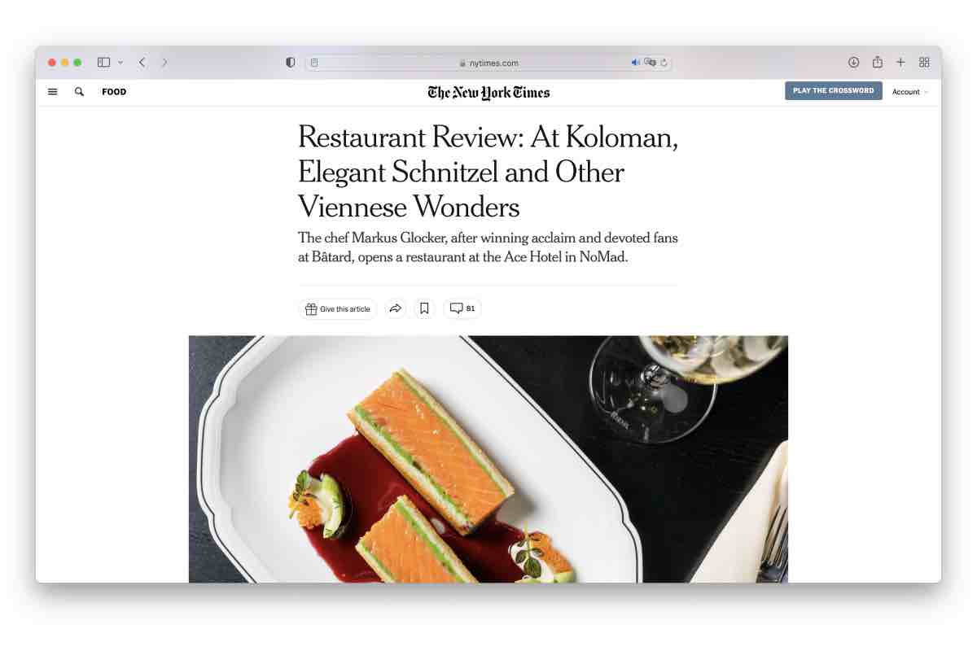This screenshot has height=651, width=977.
Task: Click Give this article button
Action: click(x=337, y=308)
